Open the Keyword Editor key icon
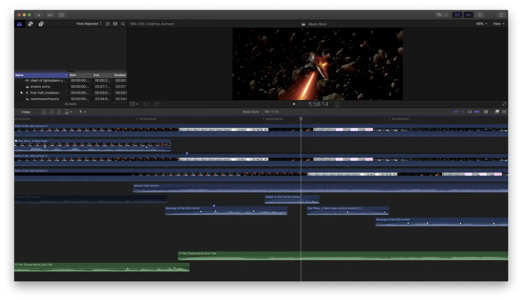This screenshot has width=523, height=300. pyautogui.click(x=50, y=15)
